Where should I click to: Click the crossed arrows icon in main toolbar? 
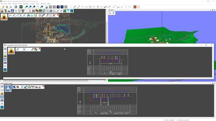pyautogui.click(x=75, y=7)
